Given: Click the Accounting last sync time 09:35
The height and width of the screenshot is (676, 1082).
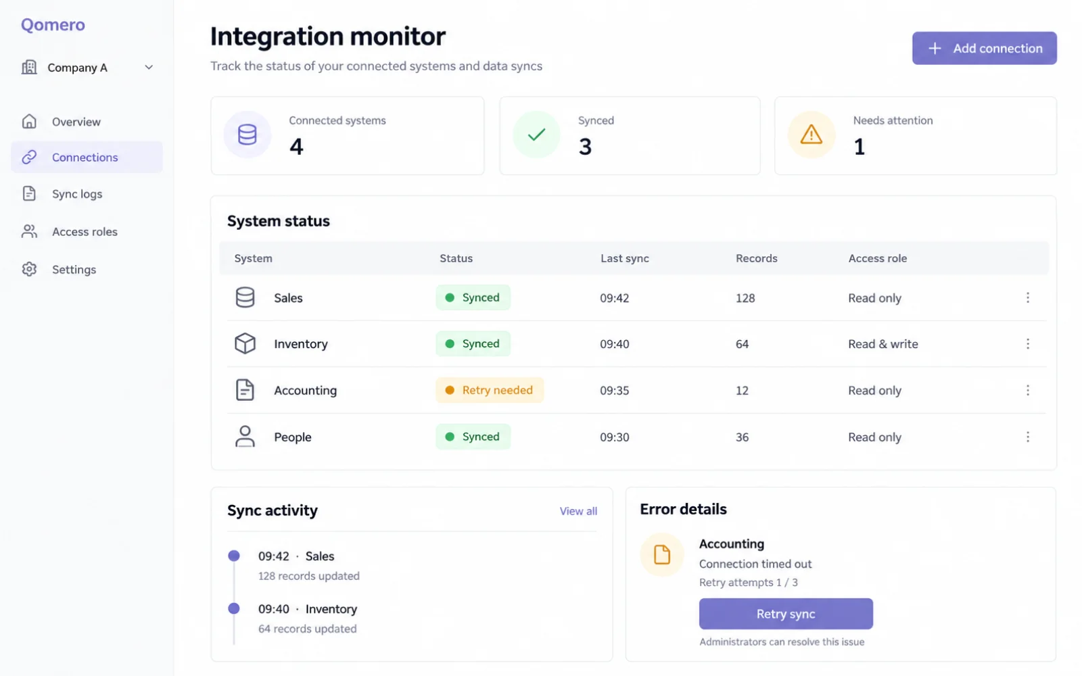Looking at the screenshot, I should click(x=615, y=391).
